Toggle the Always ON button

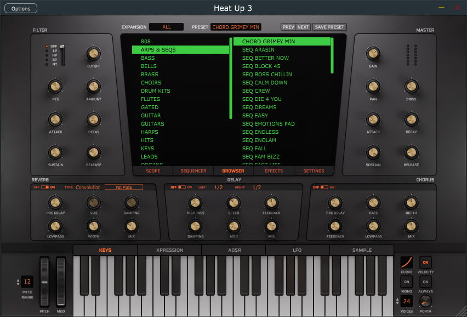pos(425,282)
